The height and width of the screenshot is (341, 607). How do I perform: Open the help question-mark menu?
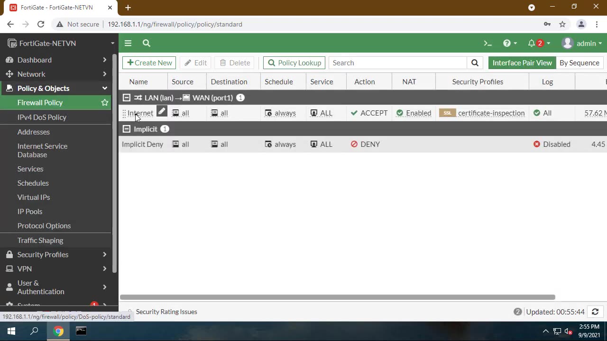coord(510,43)
